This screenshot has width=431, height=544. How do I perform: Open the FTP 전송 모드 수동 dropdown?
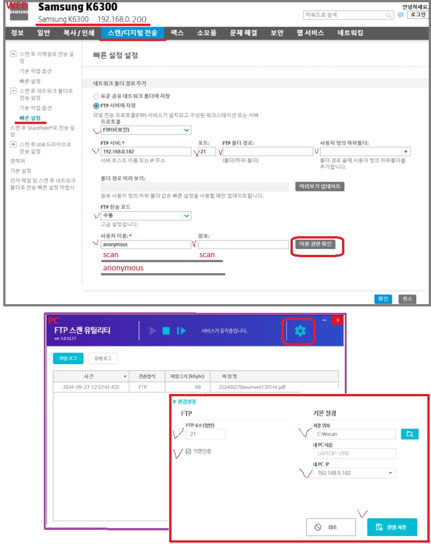tap(146, 216)
